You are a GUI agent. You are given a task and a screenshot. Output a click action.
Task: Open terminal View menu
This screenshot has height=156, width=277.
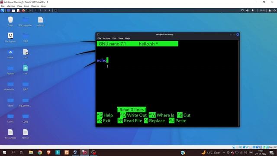[x=121, y=39]
